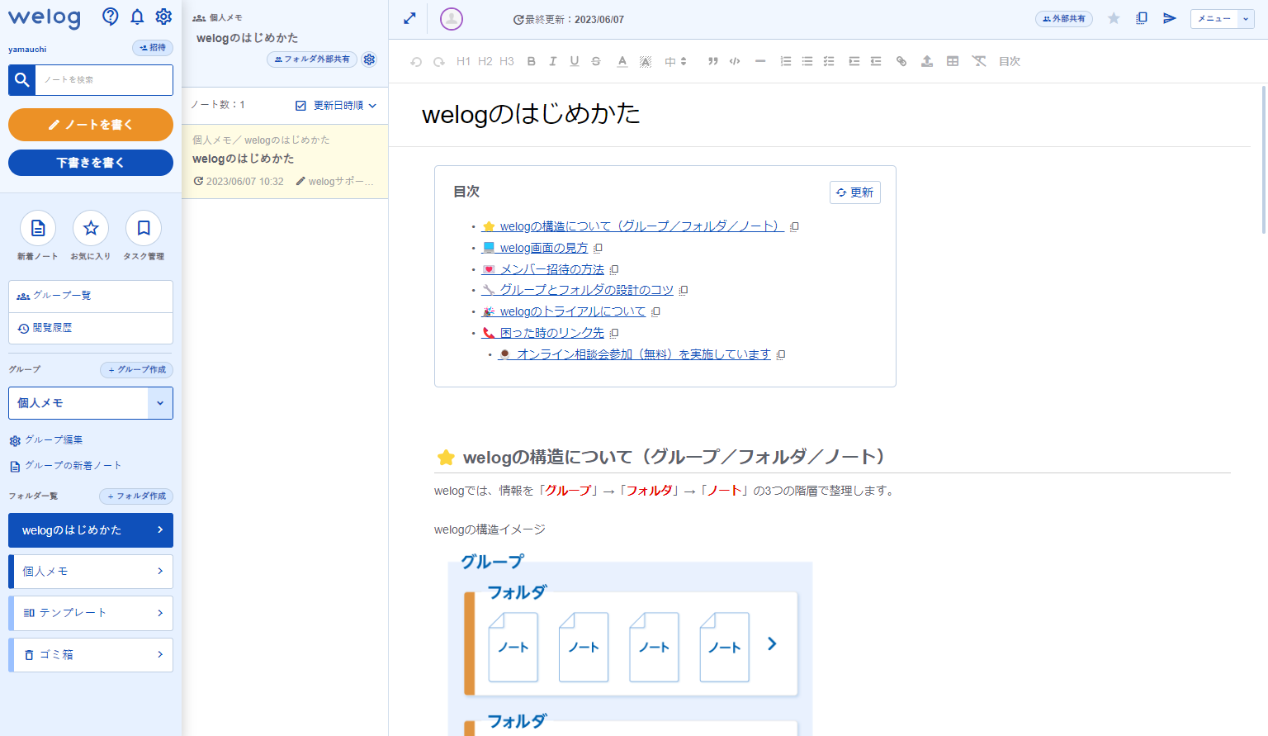Click + グループ作成 button
The height and width of the screenshot is (736, 1268).
pyautogui.click(x=137, y=370)
